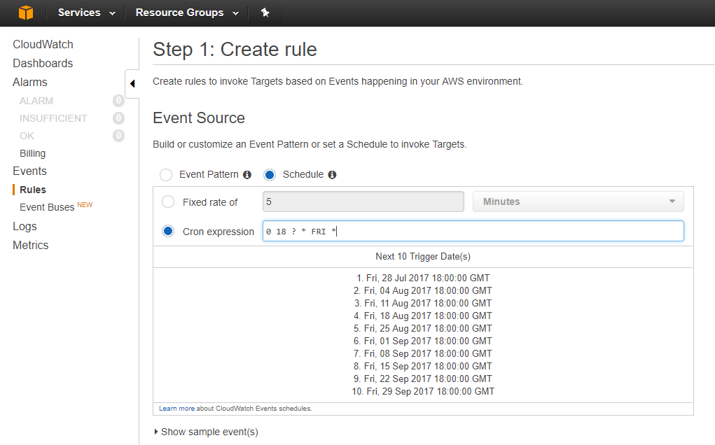Open the Minutes unit dropdown
The width and height of the screenshot is (715, 445).
(578, 202)
